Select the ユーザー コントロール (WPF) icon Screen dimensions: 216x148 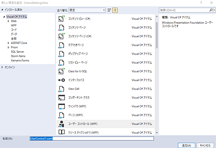[x=62, y=124]
